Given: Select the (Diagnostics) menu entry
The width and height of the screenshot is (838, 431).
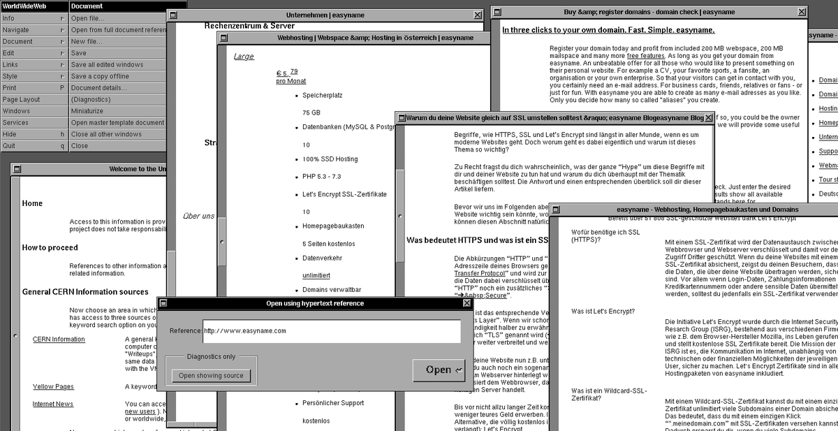Looking at the screenshot, I should (x=117, y=100).
